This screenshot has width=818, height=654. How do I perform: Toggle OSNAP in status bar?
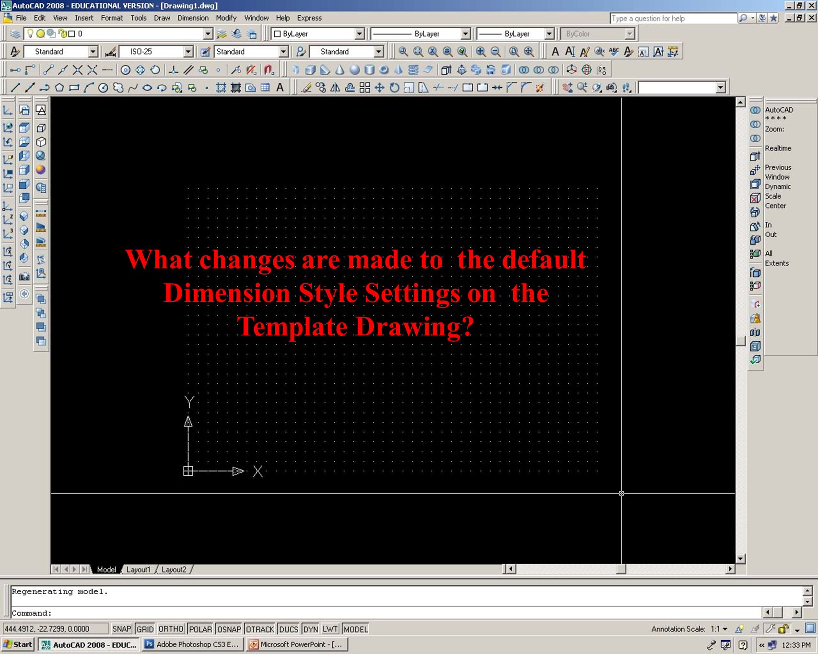(229, 629)
